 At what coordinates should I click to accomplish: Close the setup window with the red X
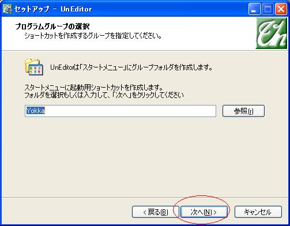tap(281, 9)
